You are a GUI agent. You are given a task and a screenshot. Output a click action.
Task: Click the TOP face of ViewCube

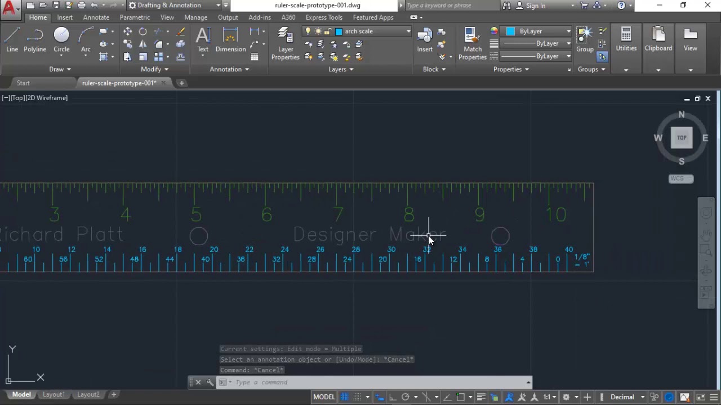coord(682,138)
